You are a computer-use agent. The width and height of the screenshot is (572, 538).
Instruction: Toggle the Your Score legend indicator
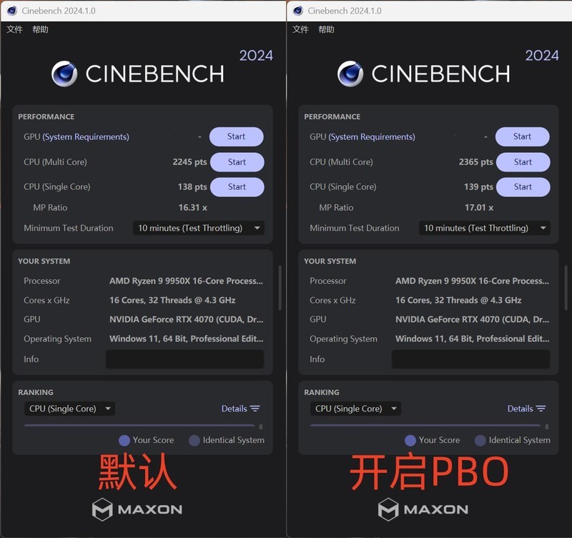click(124, 440)
